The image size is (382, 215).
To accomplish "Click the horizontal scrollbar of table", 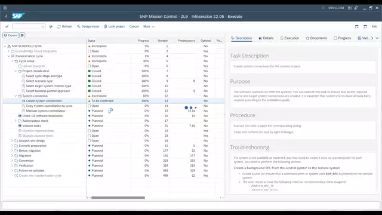I will coord(118,198).
